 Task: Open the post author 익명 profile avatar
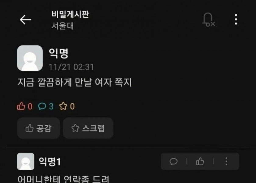click(x=30, y=58)
